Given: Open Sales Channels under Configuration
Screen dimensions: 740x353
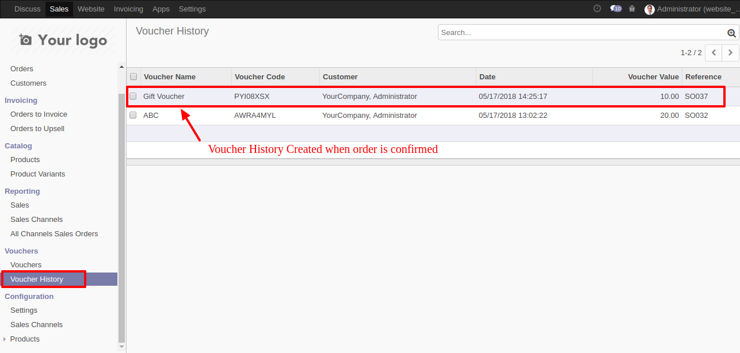Looking at the screenshot, I should click(36, 324).
